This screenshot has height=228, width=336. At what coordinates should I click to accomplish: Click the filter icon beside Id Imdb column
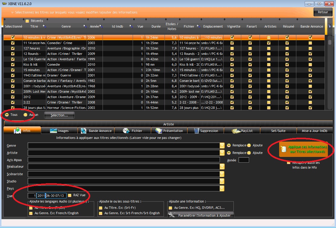(x=131, y=26)
